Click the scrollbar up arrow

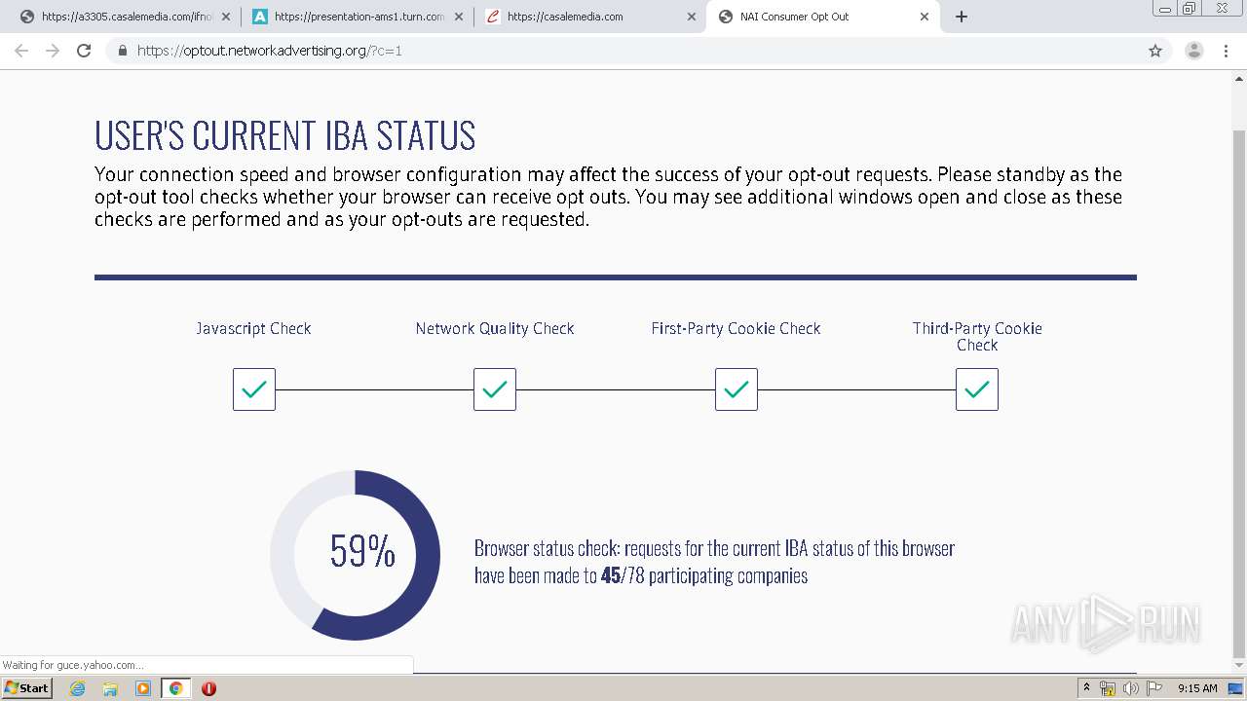(x=1239, y=78)
